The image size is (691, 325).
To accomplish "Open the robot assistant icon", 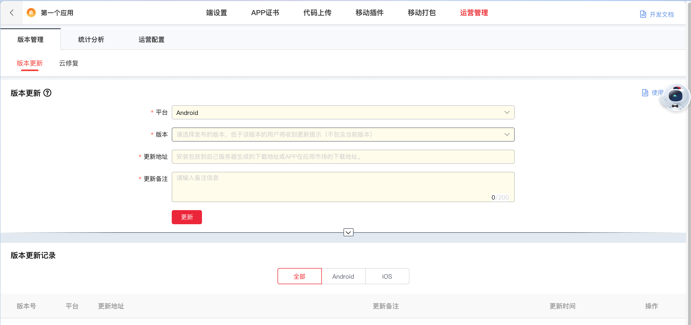I will tap(675, 97).
